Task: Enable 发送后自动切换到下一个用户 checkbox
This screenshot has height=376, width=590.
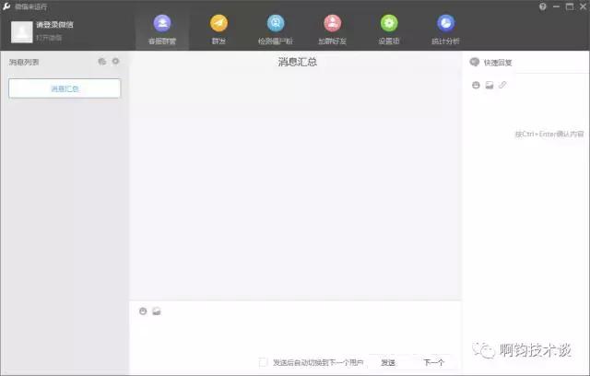Action: click(x=263, y=362)
